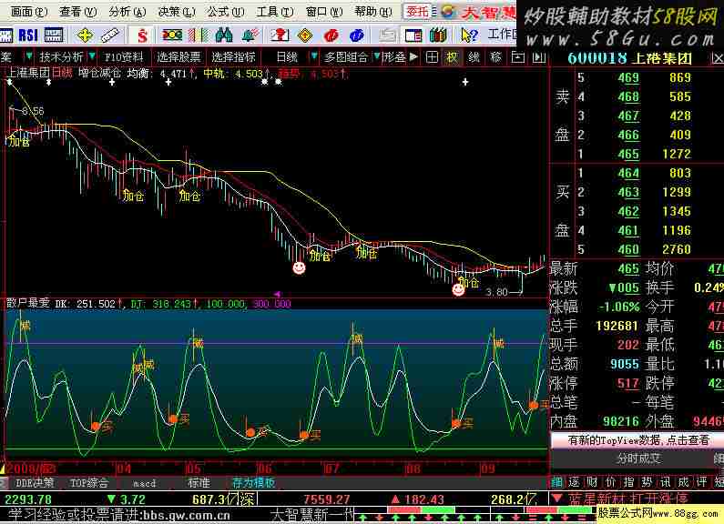The width and height of the screenshot is (724, 524).
Task: Click the grid crosshair 田 icon
Action: [432, 57]
